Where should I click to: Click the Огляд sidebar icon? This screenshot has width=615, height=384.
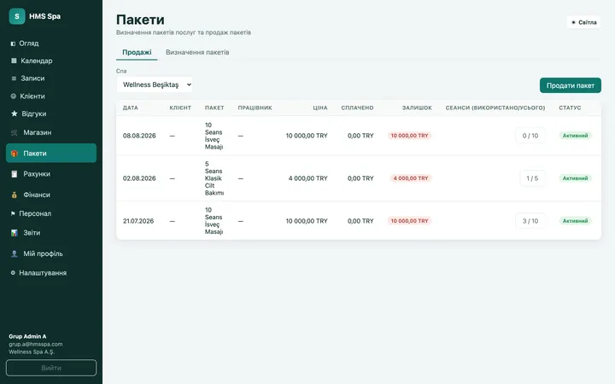tap(13, 44)
